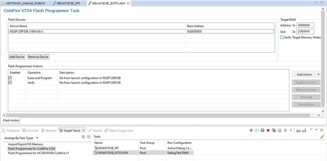This screenshot has width=327, height=161.
Task: Open the view menu triangle in Target Tasks
Action: click(311, 129)
